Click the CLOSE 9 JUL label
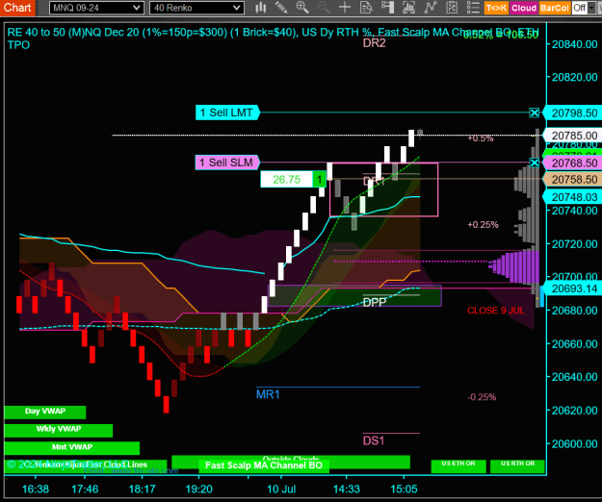 [x=496, y=311]
